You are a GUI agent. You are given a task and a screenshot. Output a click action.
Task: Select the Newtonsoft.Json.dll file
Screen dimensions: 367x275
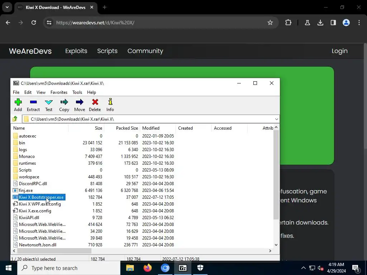[x=37, y=245]
